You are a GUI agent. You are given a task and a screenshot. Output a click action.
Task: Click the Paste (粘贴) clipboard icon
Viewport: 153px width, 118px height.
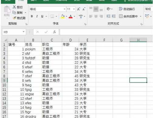pos(7,9)
